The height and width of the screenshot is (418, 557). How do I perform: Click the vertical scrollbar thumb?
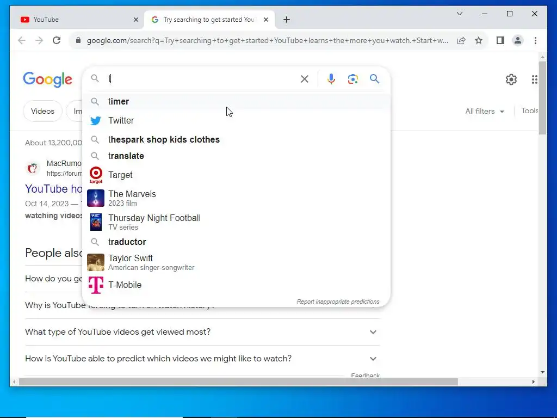(542, 98)
